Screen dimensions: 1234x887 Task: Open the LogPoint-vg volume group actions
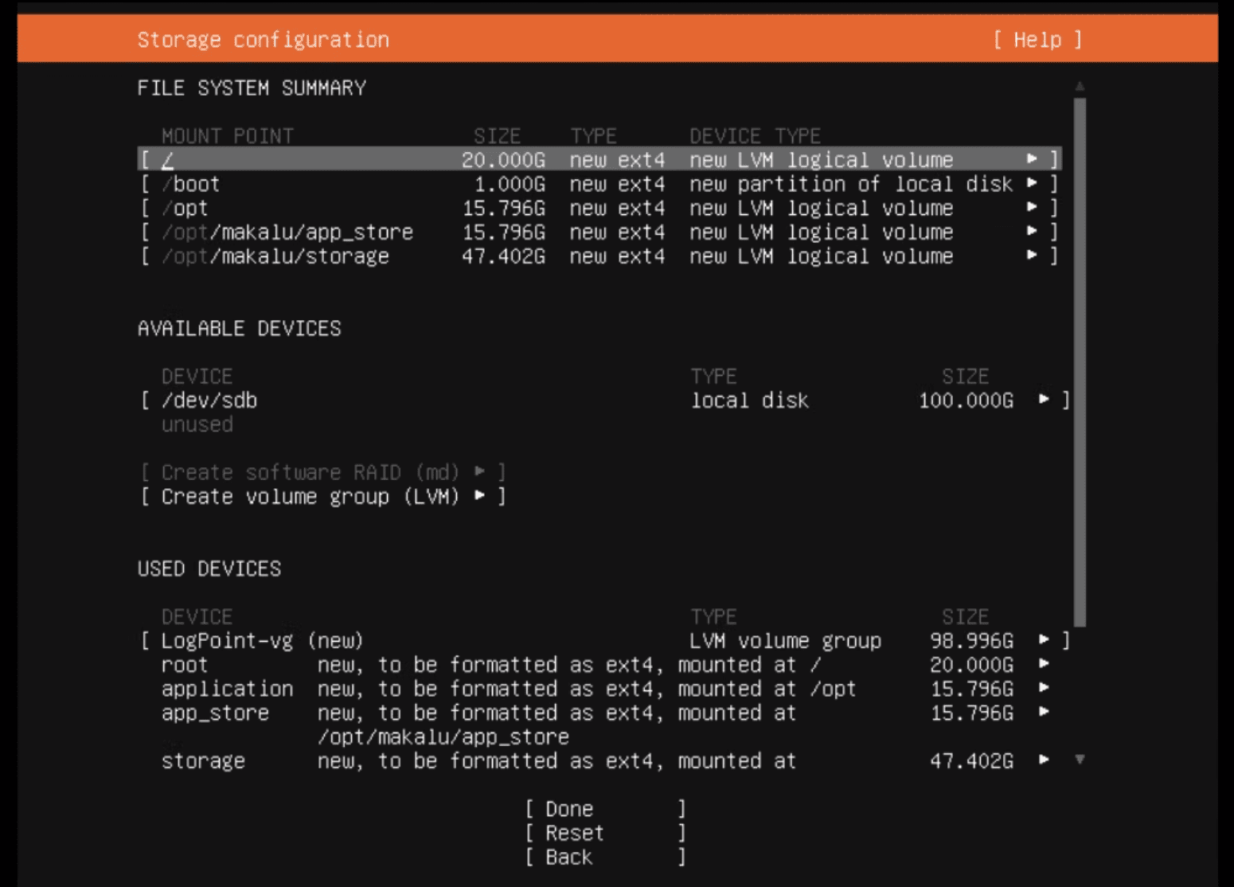click(1044, 640)
